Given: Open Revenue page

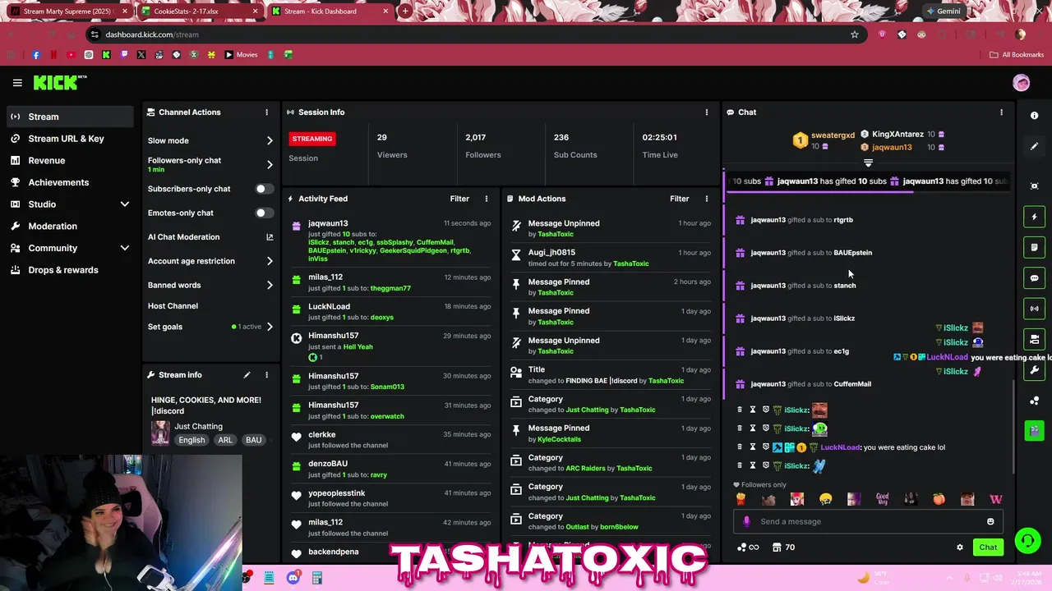Looking at the screenshot, I should click(69, 161).
